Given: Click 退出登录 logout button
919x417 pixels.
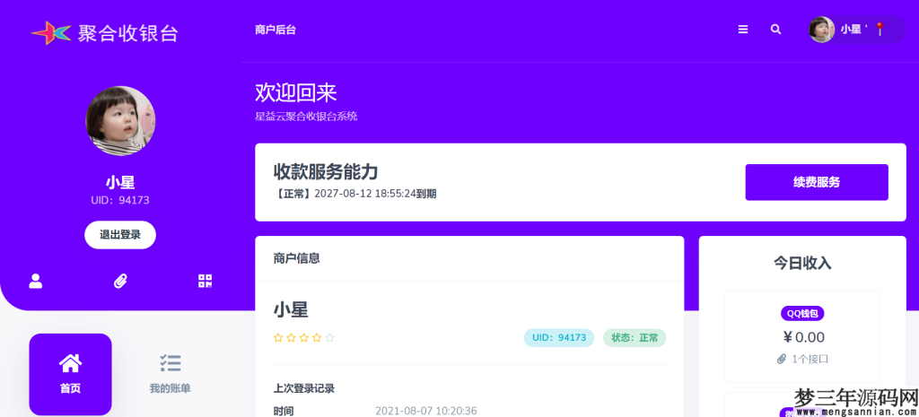Looking at the screenshot, I should click(120, 235).
